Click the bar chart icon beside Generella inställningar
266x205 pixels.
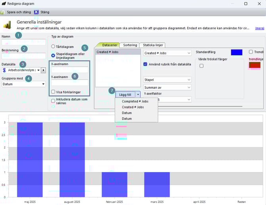(x=8, y=25)
